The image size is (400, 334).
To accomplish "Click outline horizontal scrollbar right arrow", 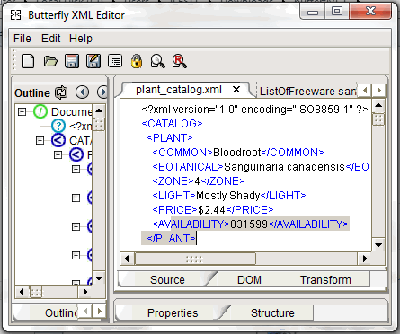I will (84, 292).
